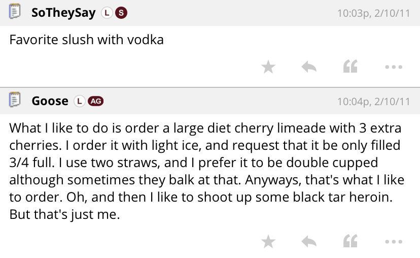Click the notepad icon beside Goose

click(15, 100)
